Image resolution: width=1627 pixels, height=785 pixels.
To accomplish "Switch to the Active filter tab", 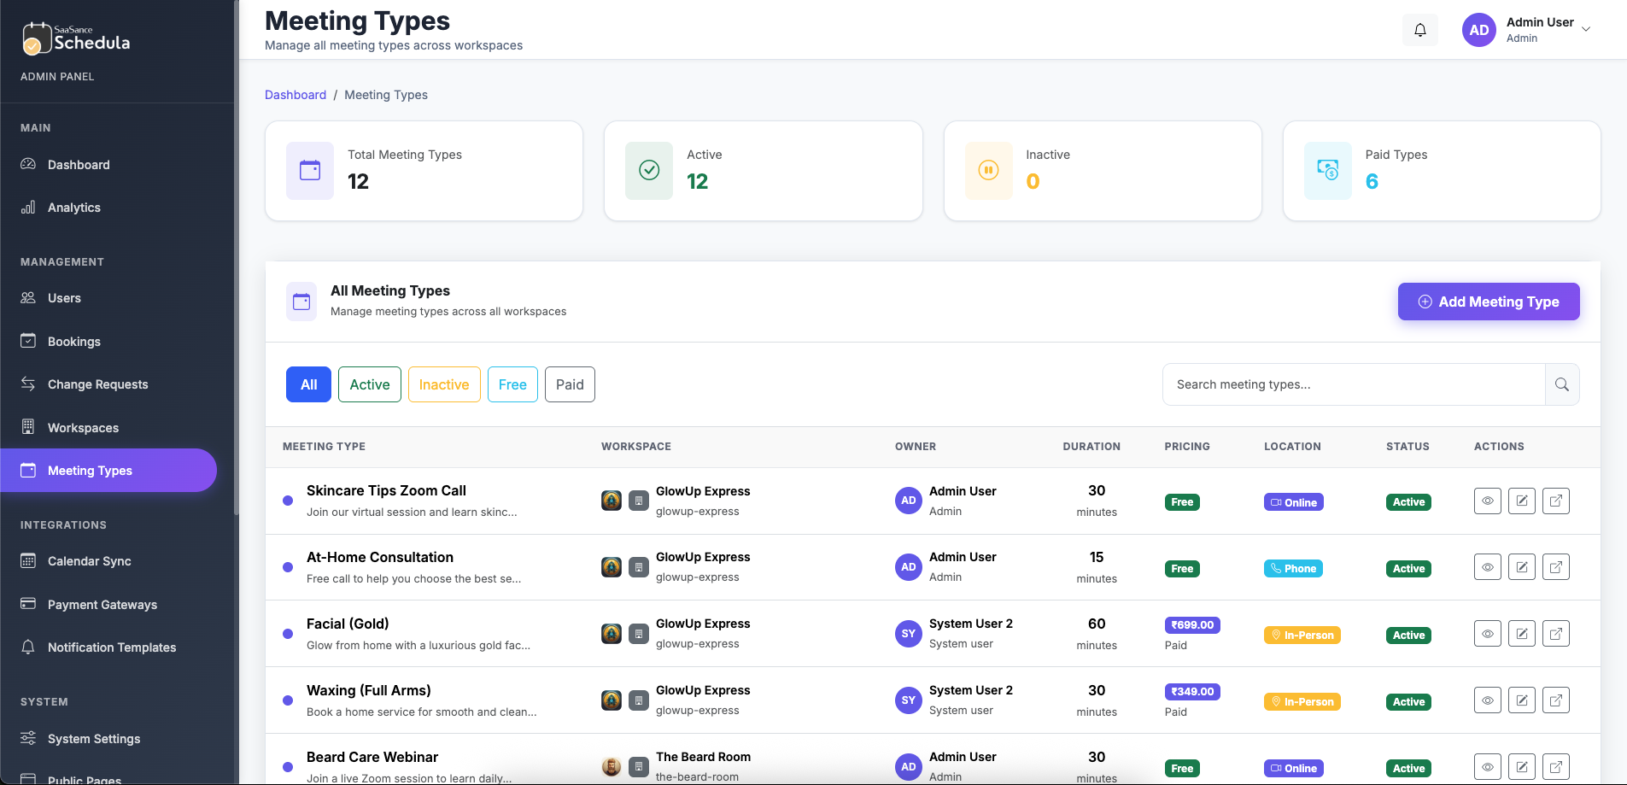I will (369, 384).
